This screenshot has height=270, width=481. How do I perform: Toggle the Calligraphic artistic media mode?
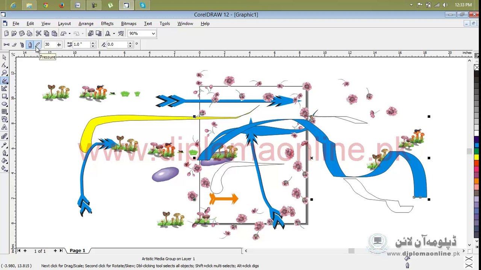[30, 45]
